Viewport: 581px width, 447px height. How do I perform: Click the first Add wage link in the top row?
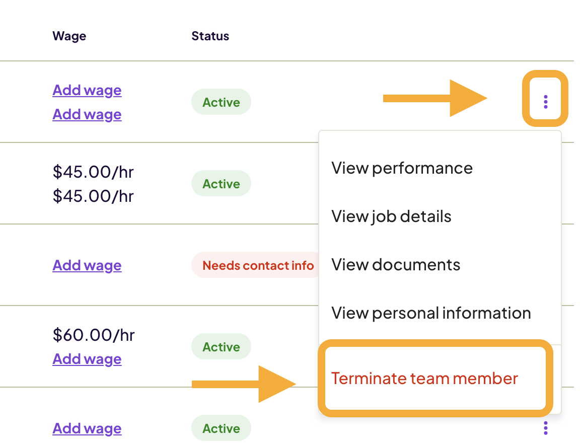[x=87, y=90]
